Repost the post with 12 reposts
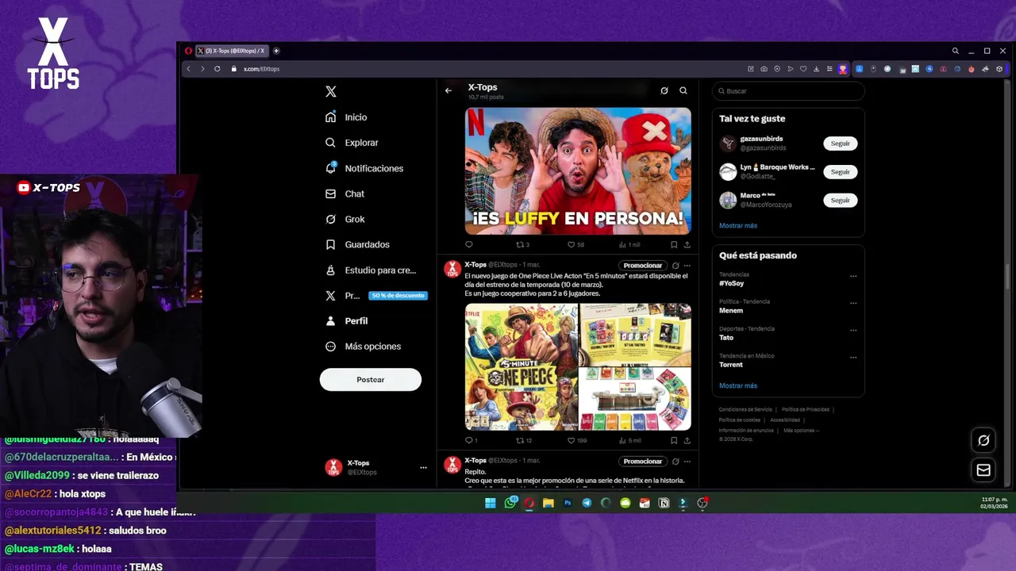 click(524, 440)
